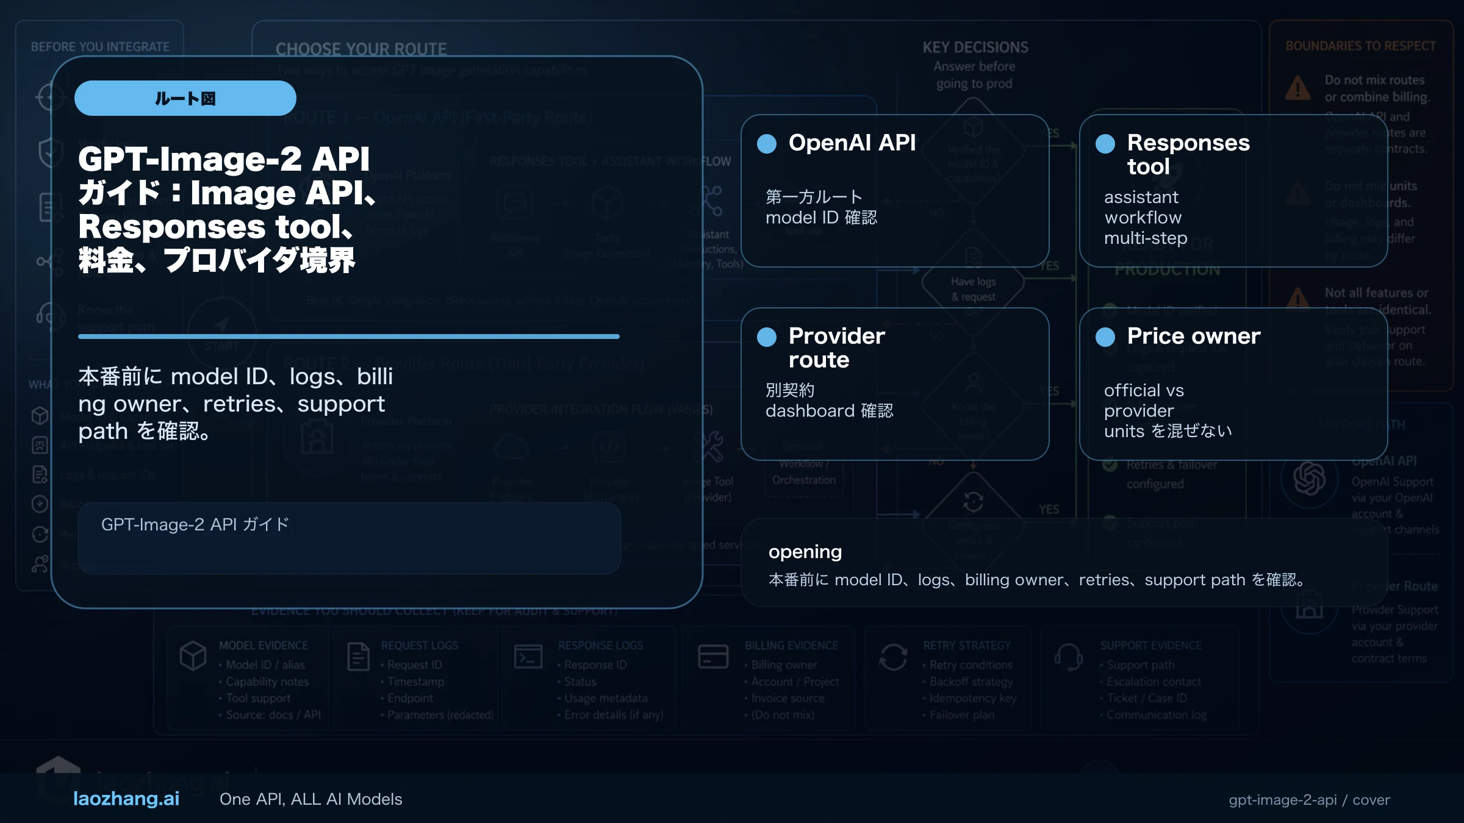Select the KEY DECISIONS section header
The height and width of the screenshot is (823, 1464).
pos(974,47)
